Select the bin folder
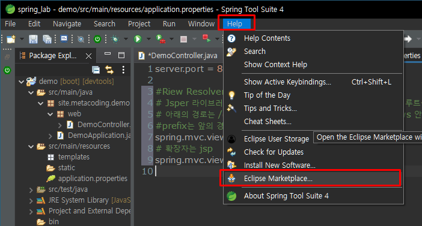 pyautogui.click(x=54, y=222)
